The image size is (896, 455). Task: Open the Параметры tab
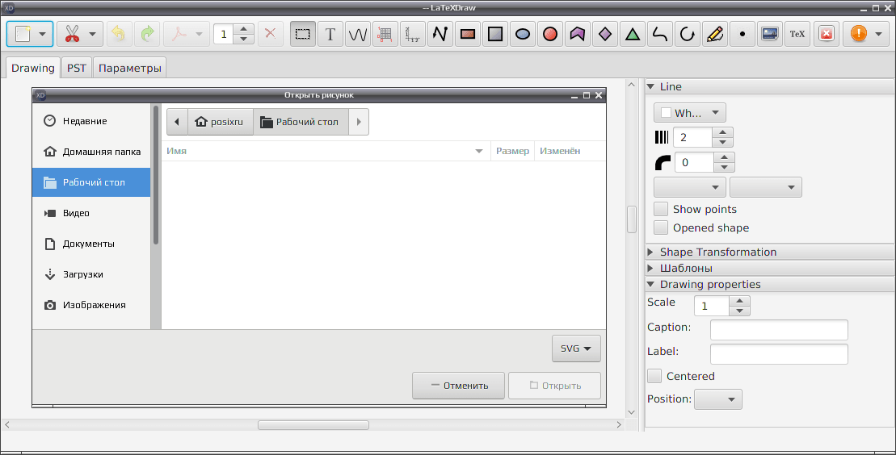(x=130, y=68)
